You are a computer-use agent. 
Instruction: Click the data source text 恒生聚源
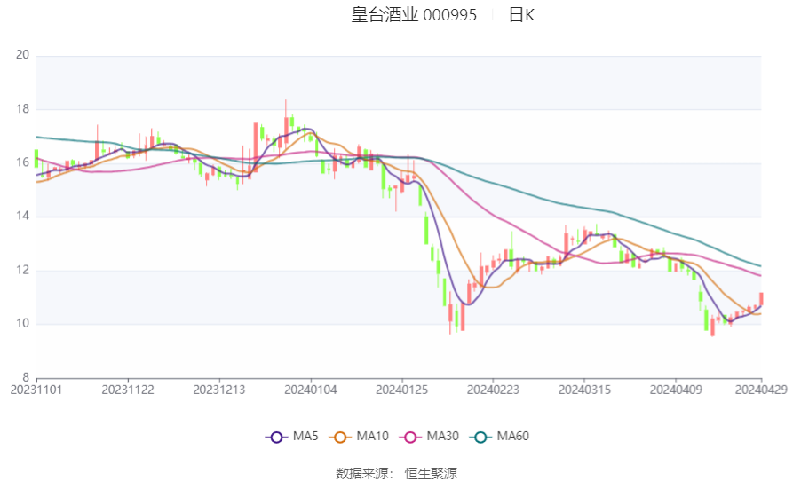431,473
